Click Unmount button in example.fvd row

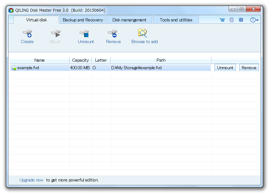point(225,68)
